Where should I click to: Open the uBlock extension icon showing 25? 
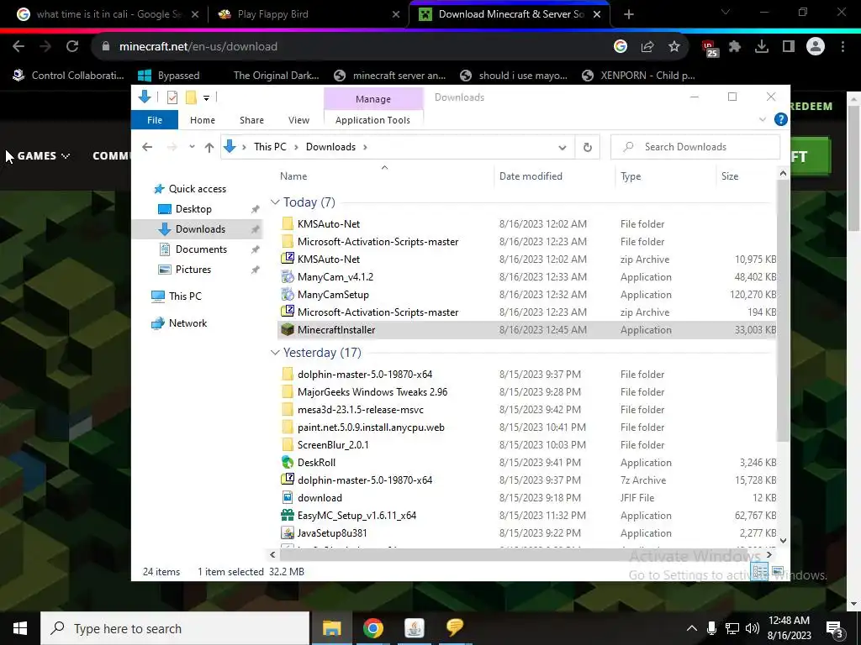point(710,48)
